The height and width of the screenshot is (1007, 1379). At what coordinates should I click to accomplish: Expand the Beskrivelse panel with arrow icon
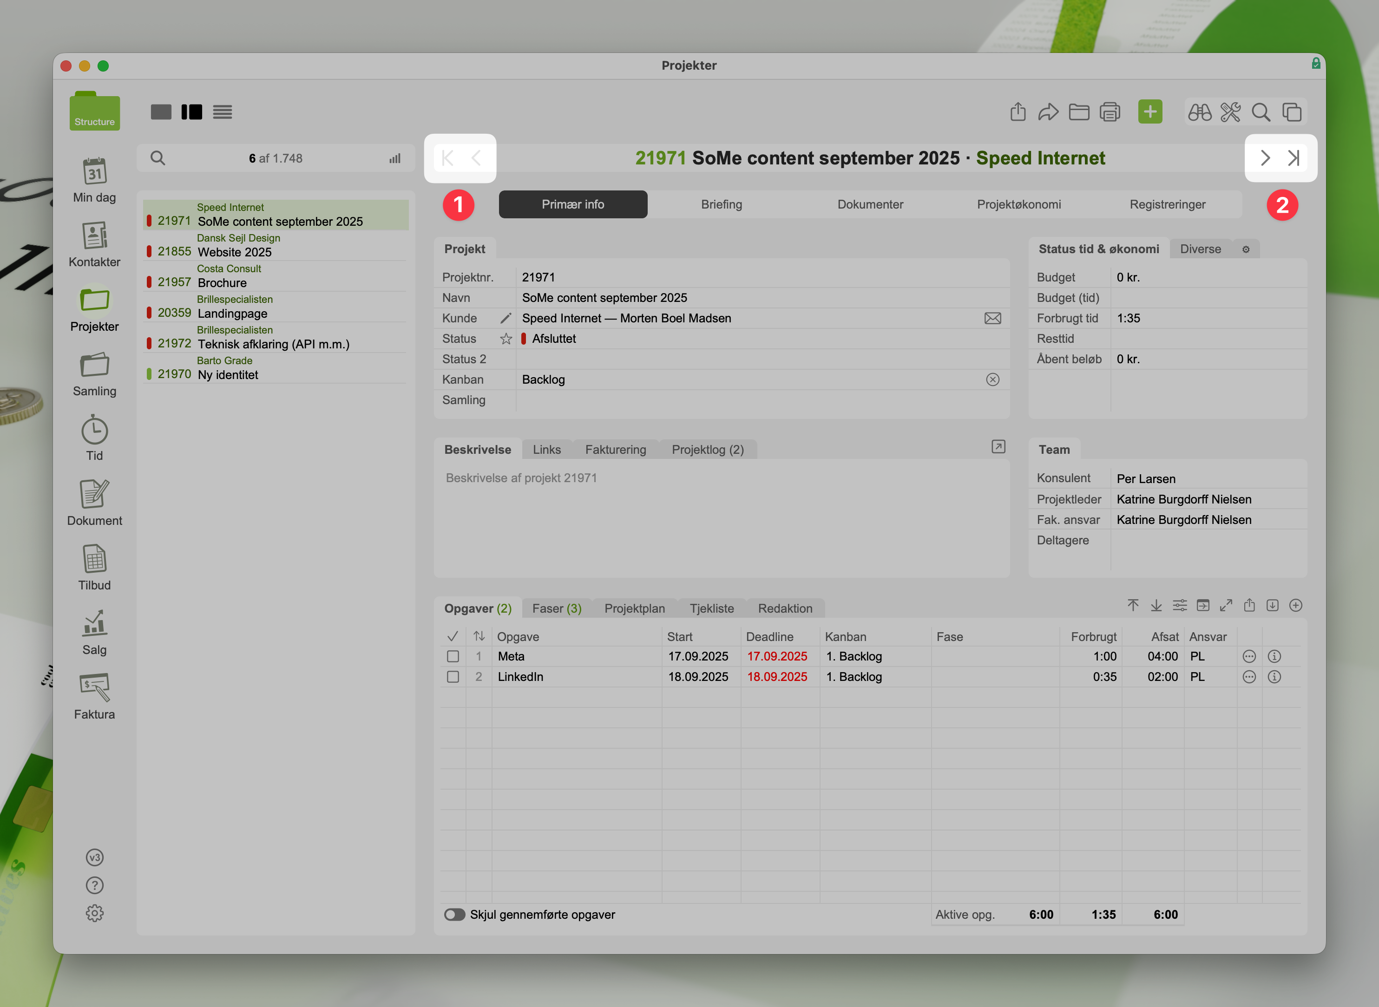(998, 447)
